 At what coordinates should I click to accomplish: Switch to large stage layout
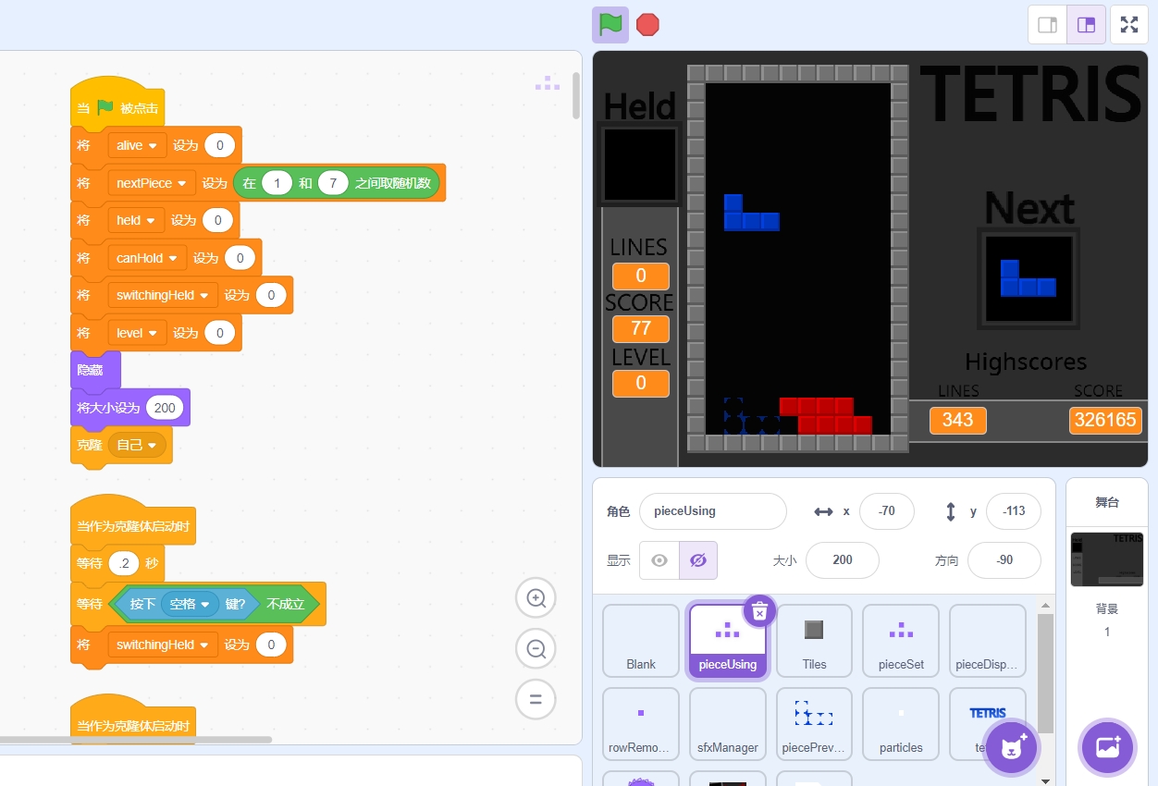[x=1086, y=25]
